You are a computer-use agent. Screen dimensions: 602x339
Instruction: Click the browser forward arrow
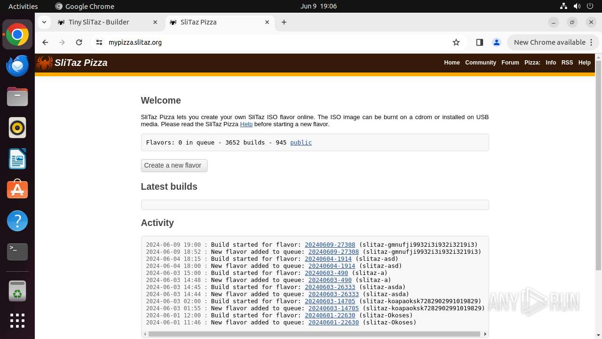(x=62, y=42)
